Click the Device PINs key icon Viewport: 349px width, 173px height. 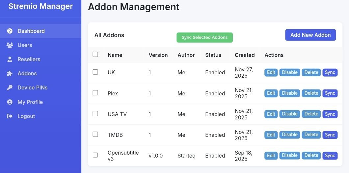(10, 87)
